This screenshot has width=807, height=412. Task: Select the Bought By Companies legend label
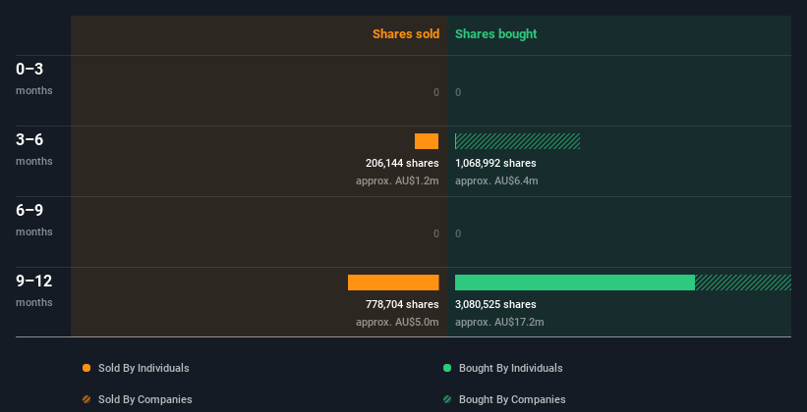[x=512, y=399]
